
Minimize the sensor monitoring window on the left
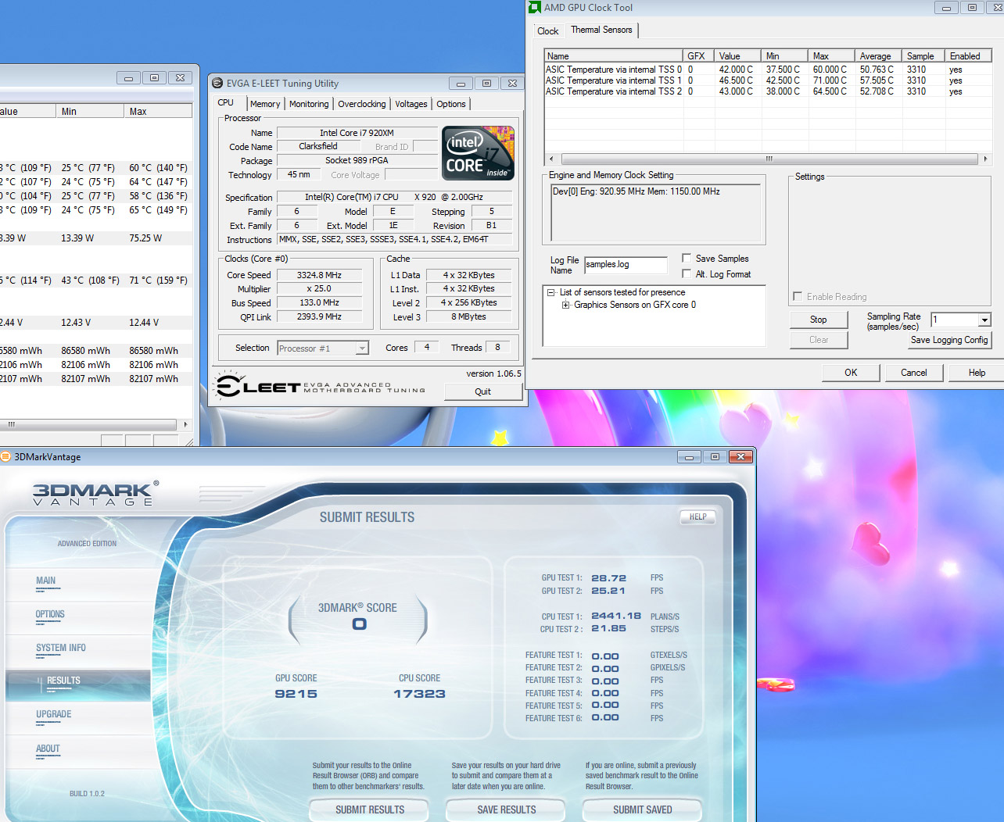[128, 77]
